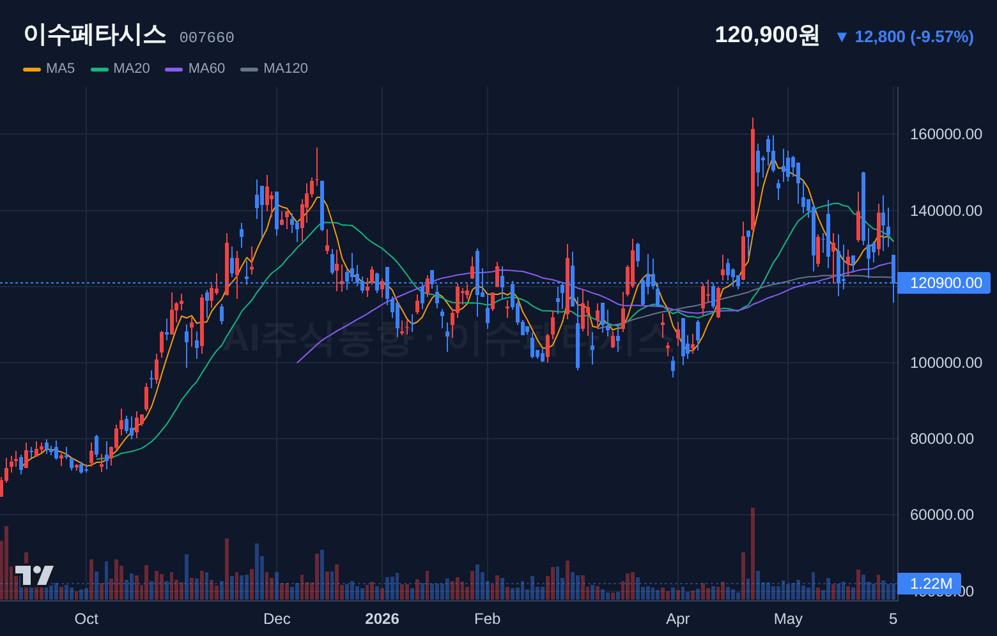
Task: Click the tallest April volume bar
Action: 753,554
